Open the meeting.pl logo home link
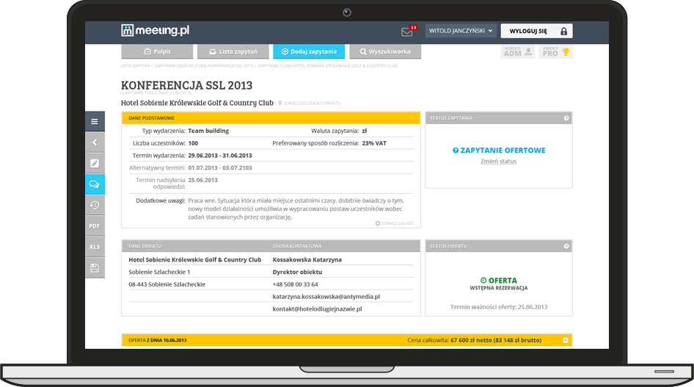The height and width of the screenshot is (387, 694). [156, 30]
